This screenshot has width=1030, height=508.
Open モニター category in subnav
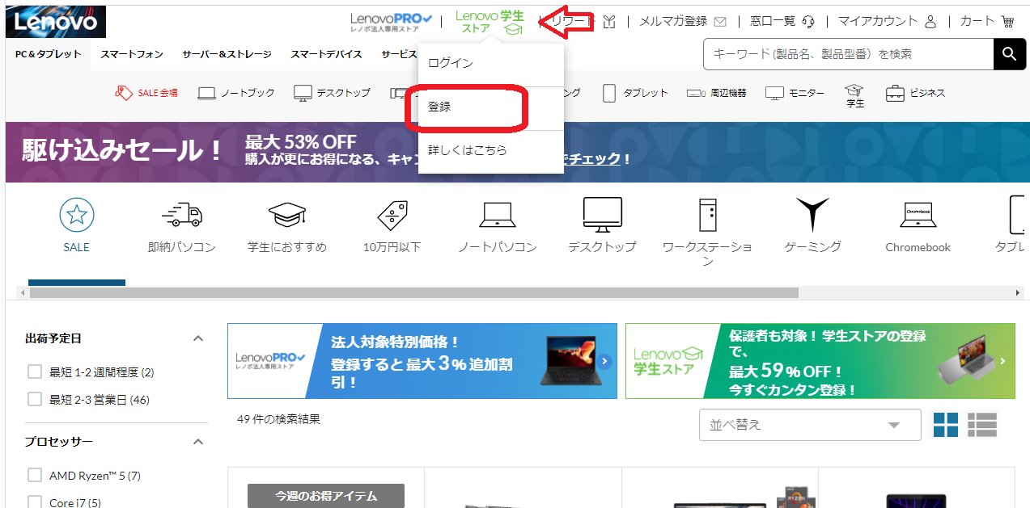[795, 93]
